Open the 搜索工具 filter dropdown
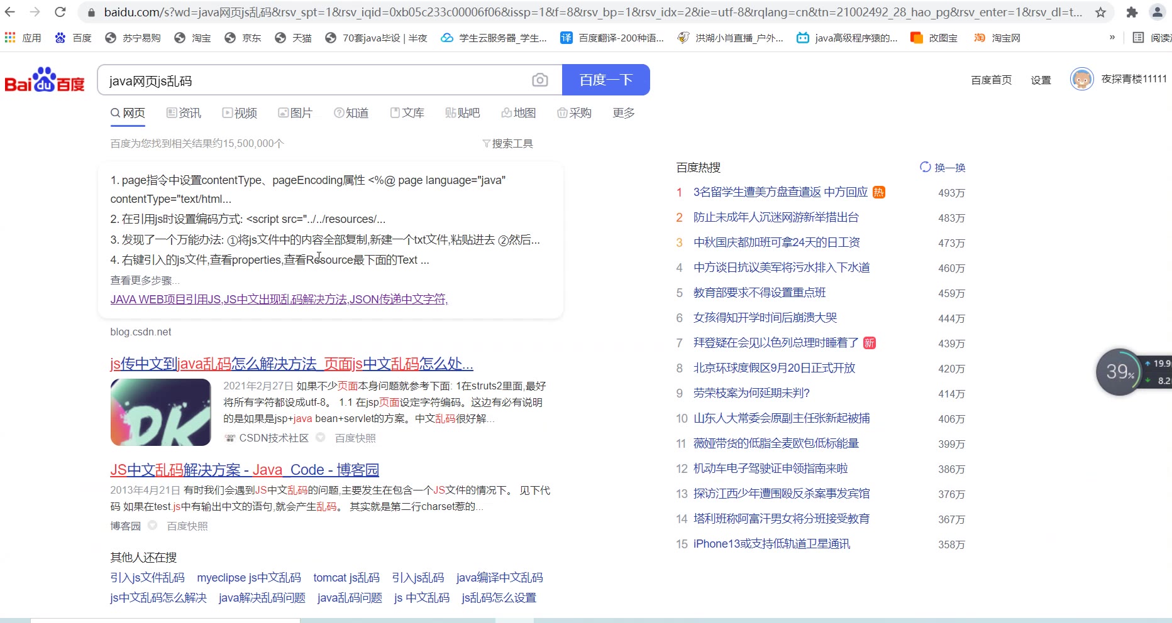The width and height of the screenshot is (1172, 623). (507, 143)
